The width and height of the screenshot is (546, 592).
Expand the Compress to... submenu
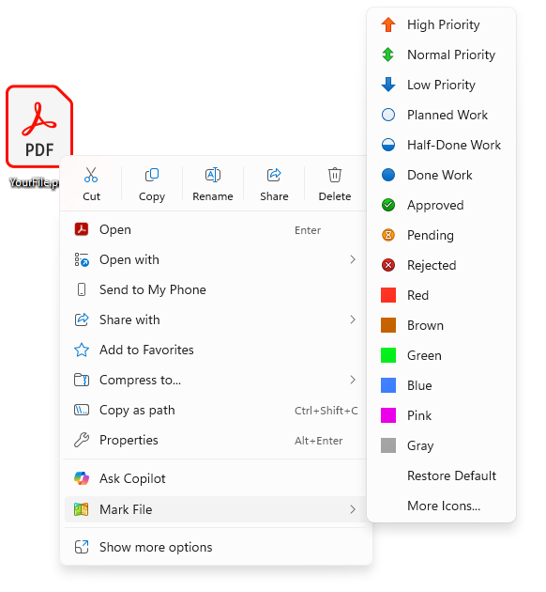216,380
